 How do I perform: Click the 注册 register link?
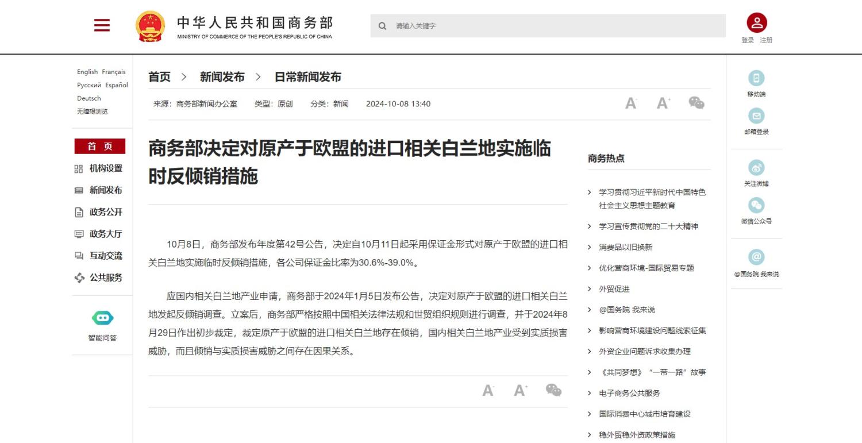(766, 40)
